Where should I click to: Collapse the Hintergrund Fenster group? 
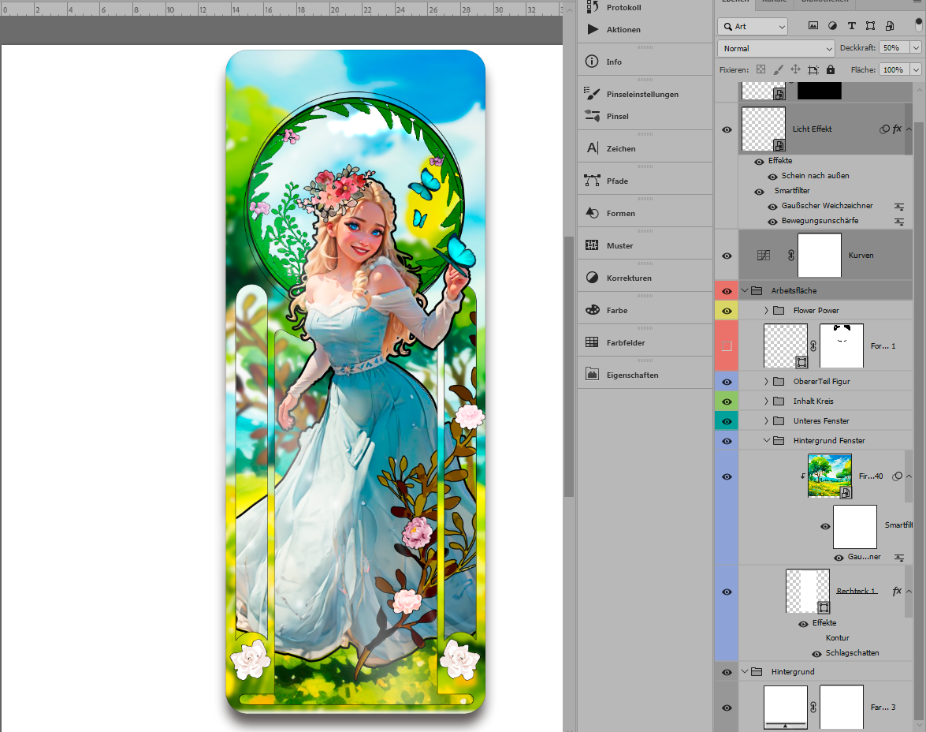click(766, 440)
